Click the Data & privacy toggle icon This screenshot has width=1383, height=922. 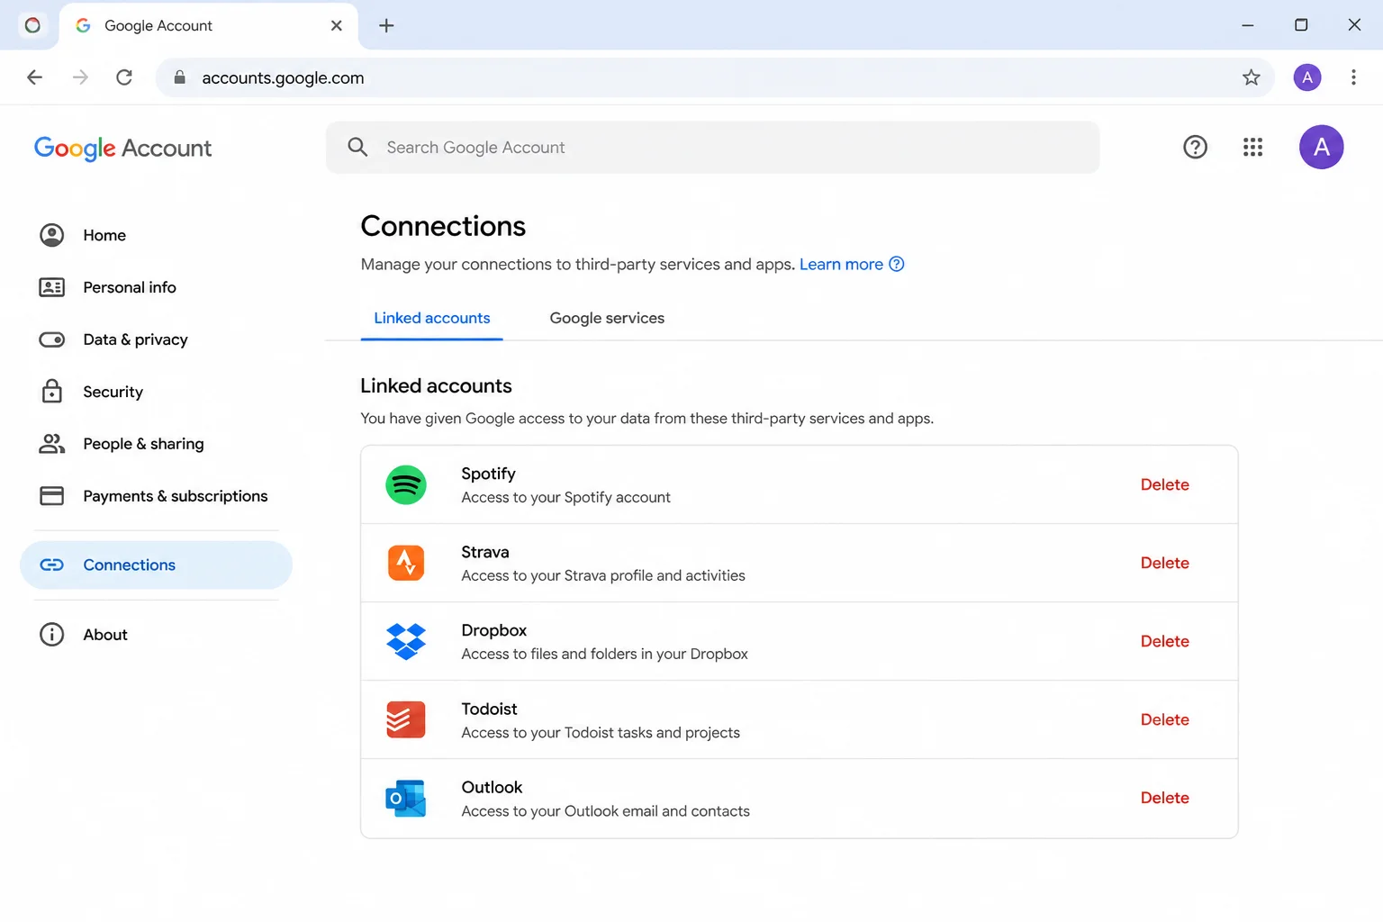click(52, 339)
